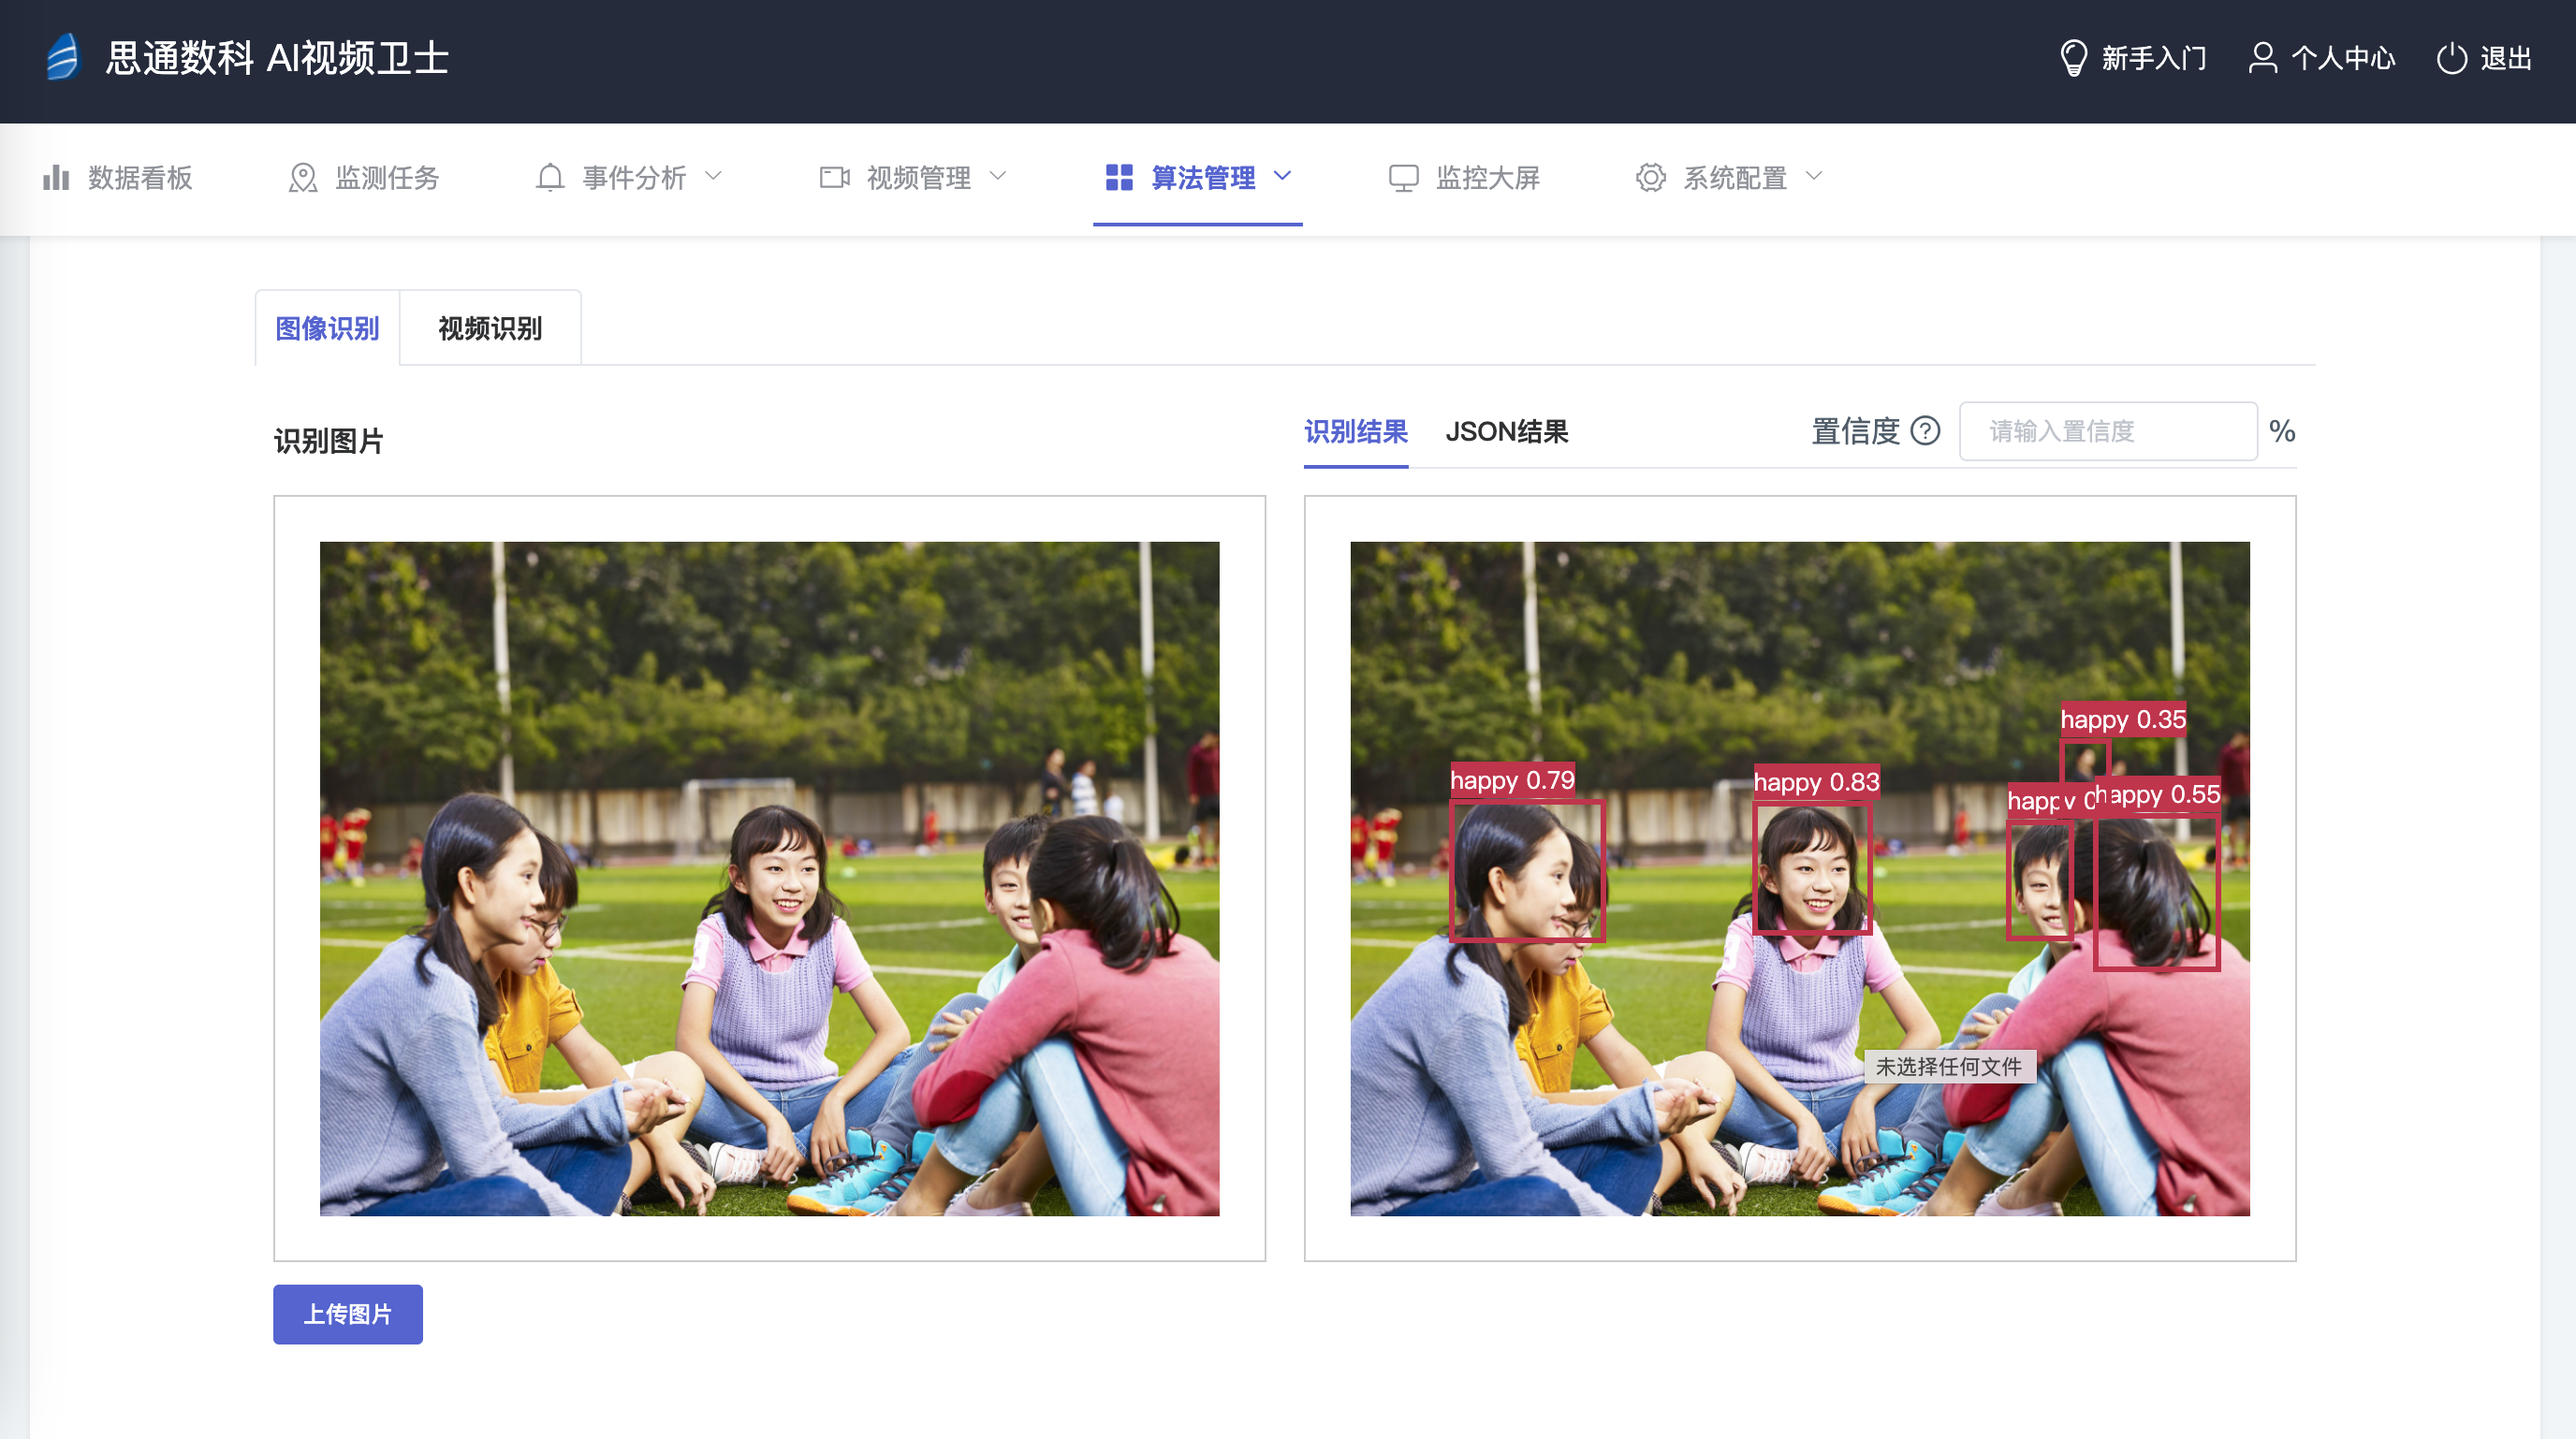Click the monitor big screen icon
The width and height of the screenshot is (2576, 1439).
(1403, 178)
